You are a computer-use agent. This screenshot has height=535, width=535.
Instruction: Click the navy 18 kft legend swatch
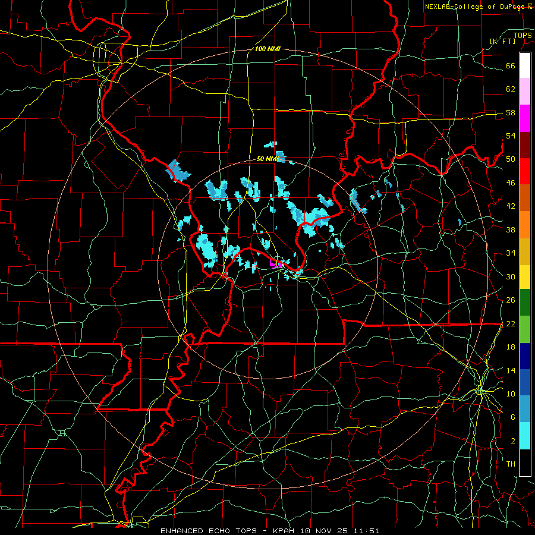click(525, 356)
